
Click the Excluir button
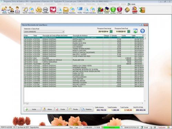61,109
